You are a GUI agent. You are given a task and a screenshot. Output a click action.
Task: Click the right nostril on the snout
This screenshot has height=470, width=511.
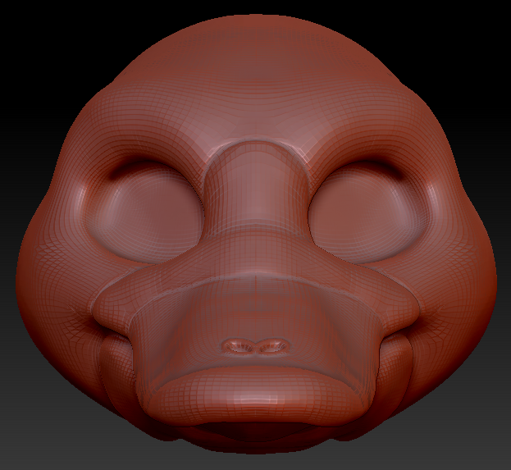point(273,346)
